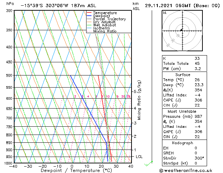The image size is (223, 173).
Task: Click the Most Unstable section heading
Action: click(182, 111)
